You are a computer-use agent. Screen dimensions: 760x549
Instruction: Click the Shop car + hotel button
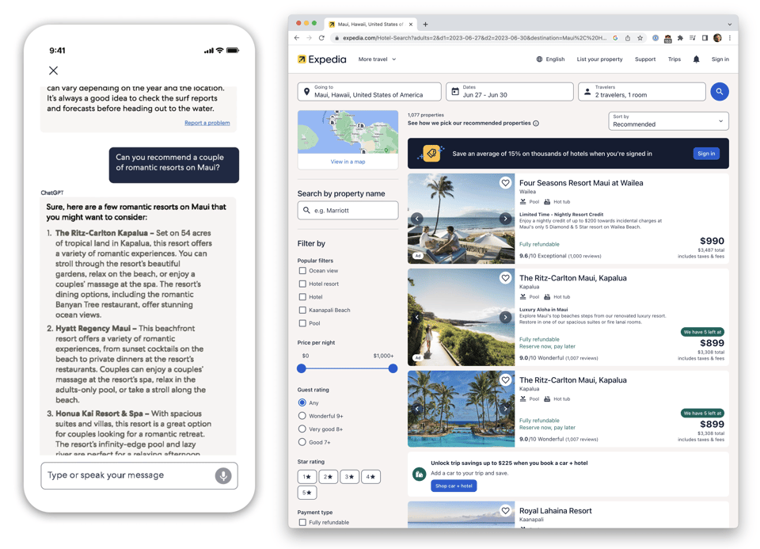point(454,486)
